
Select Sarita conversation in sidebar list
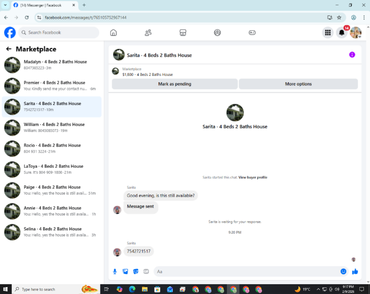pyautogui.click(x=52, y=107)
